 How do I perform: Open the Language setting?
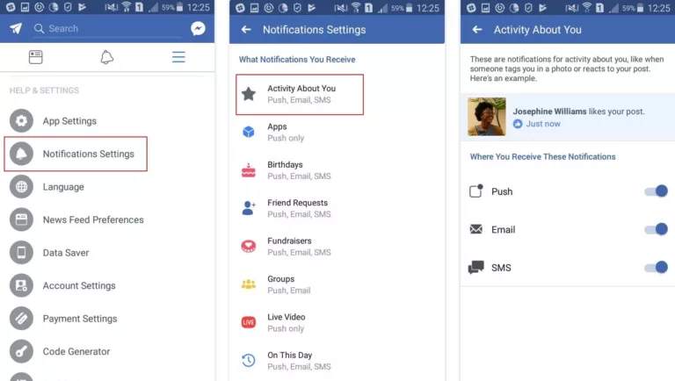63,187
